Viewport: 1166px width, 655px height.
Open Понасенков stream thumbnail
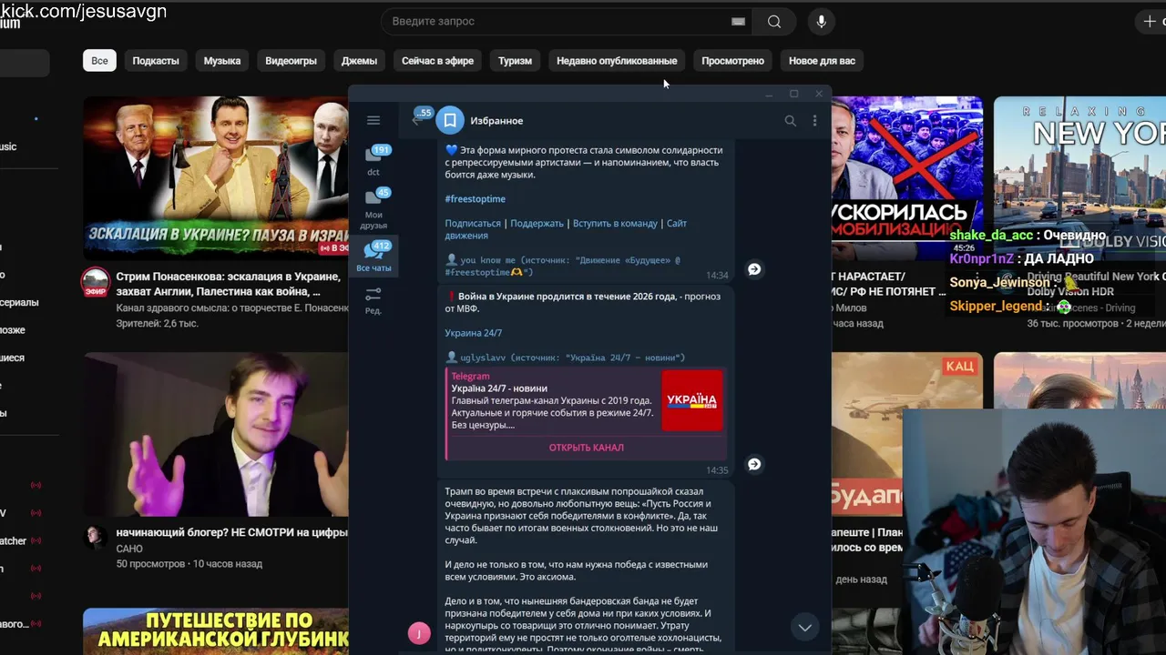216,178
